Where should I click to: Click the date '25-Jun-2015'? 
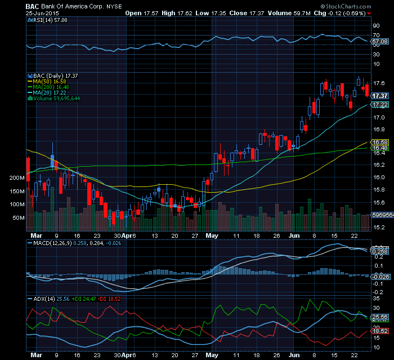[x=42, y=14]
